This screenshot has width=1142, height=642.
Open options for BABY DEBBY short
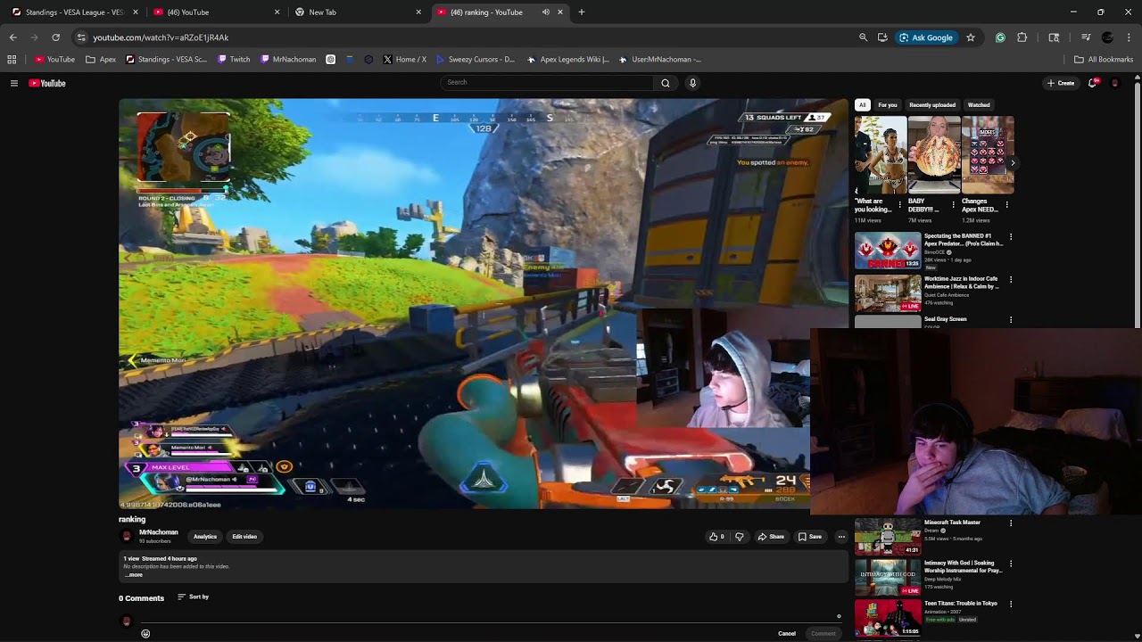click(x=953, y=205)
